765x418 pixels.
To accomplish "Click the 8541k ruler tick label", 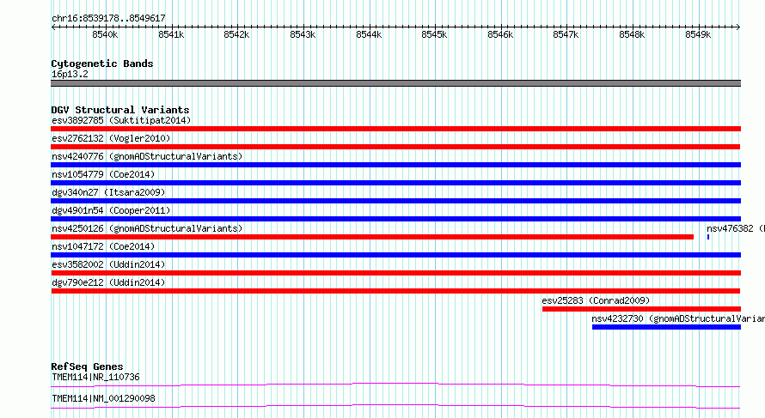I will tap(171, 34).
